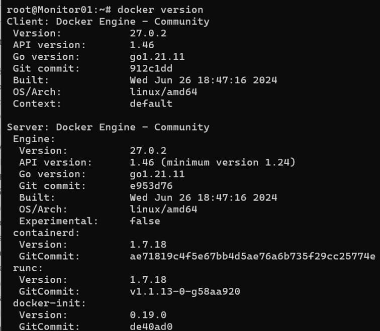Click the 'containerd:' section label
The image size is (380, 331).
tap(46, 233)
